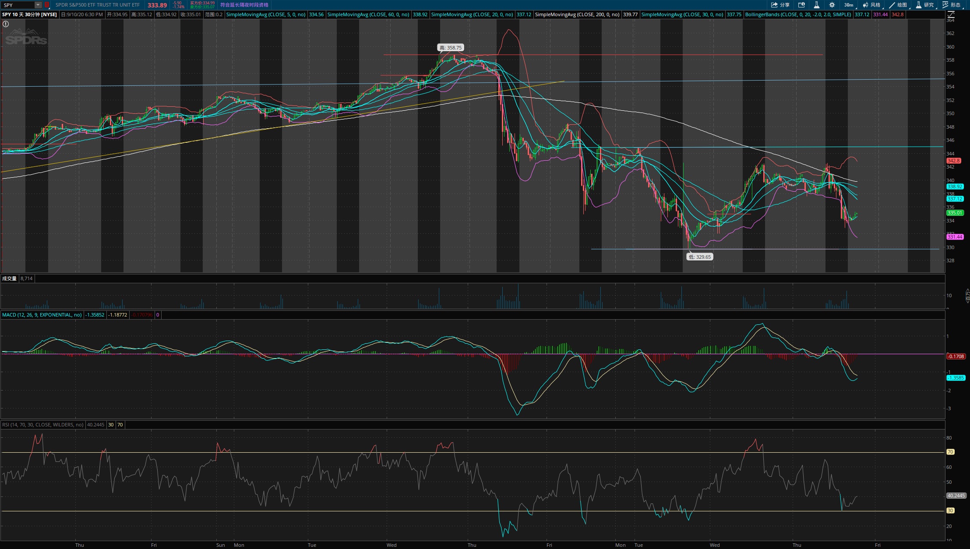Click the 40.2445 RSI axis tag
Viewport: 970px width, 549px height.
[956, 496]
